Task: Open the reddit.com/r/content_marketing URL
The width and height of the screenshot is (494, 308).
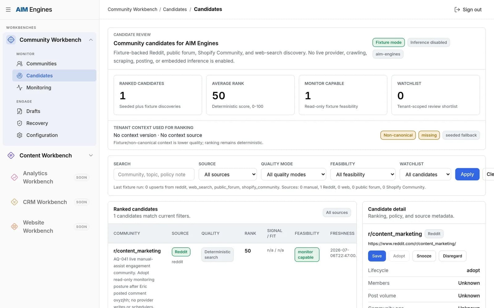Action: pyautogui.click(x=412, y=244)
